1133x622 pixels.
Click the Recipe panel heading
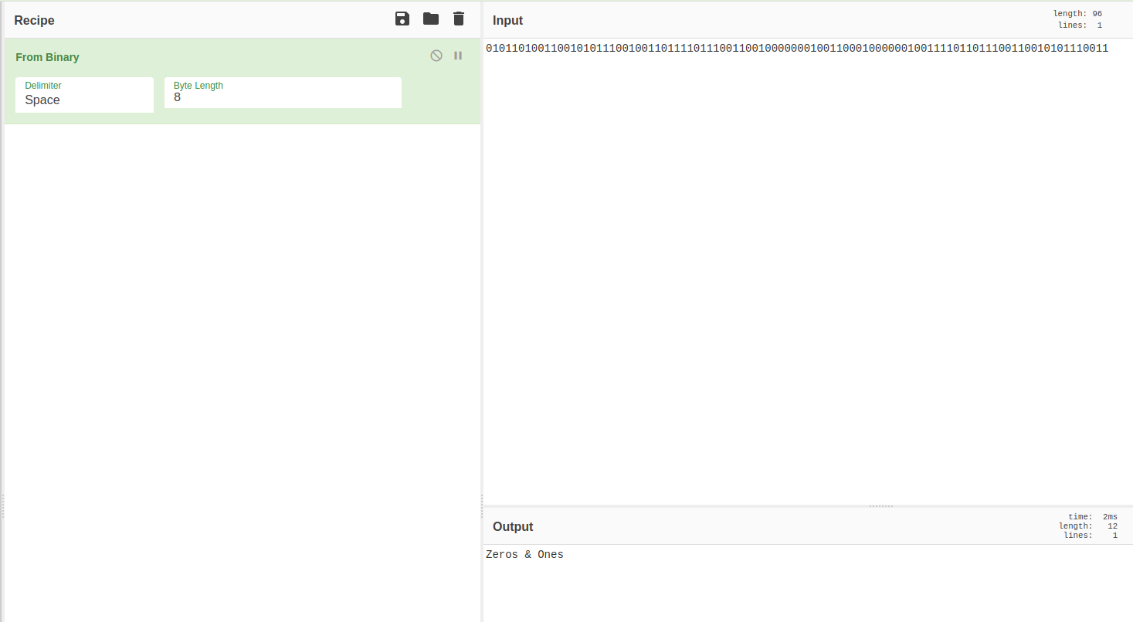[34, 20]
